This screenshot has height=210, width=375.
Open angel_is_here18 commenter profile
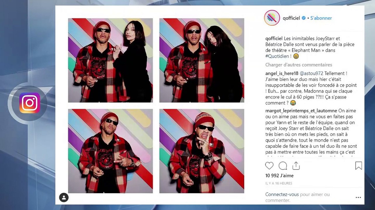click(x=282, y=73)
